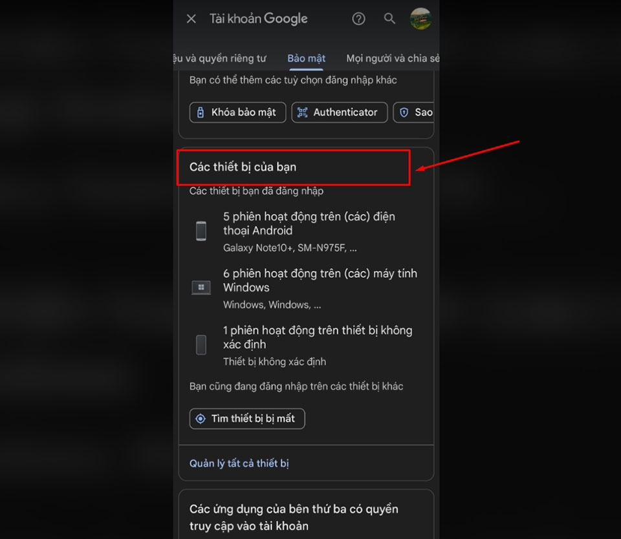Click the lock icon on Khóa bảo mật

(x=200, y=112)
